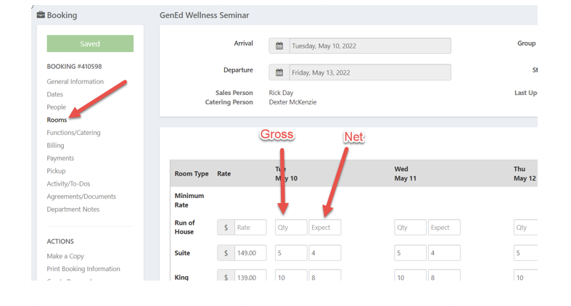Screen dimensions: 571x306
Task: Open the Payments section
Action: (60, 158)
